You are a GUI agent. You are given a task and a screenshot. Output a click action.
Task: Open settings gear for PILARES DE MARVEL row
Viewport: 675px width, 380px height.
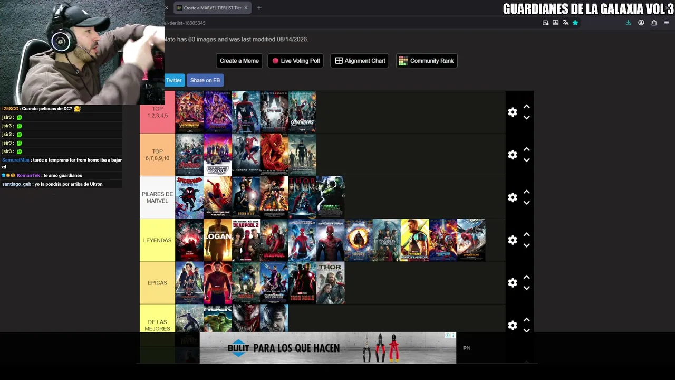click(x=513, y=197)
